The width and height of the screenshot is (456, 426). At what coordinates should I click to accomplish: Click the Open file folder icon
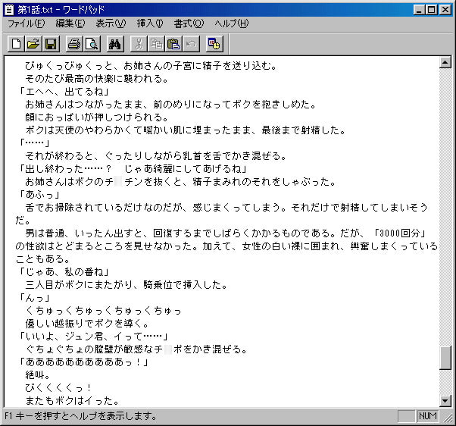click(x=34, y=43)
